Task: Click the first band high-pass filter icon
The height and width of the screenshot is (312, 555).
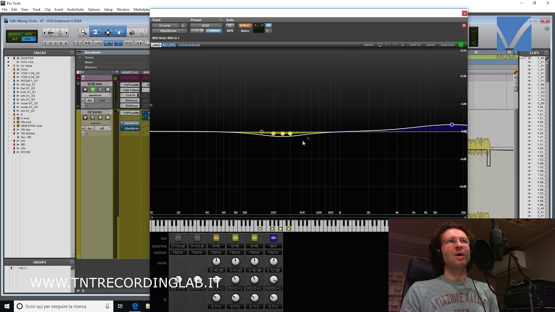Action: (178, 238)
